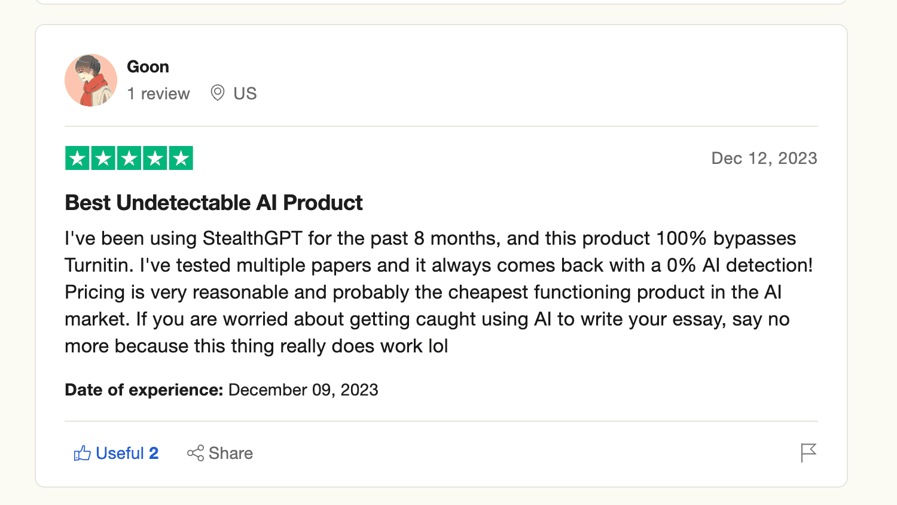Click the US country label
This screenshot has height=505, width=897.
[245, 93]
